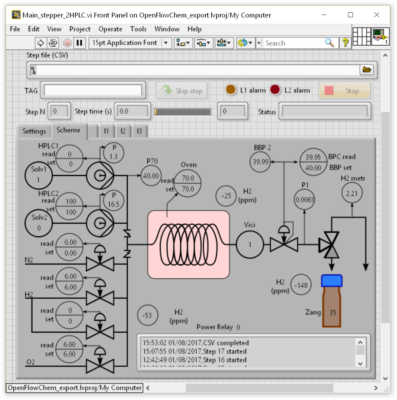Viewport: 397px width, 400px height.
Task: Open the Distribute Objects tool
Action: click(x=204, y=43)
